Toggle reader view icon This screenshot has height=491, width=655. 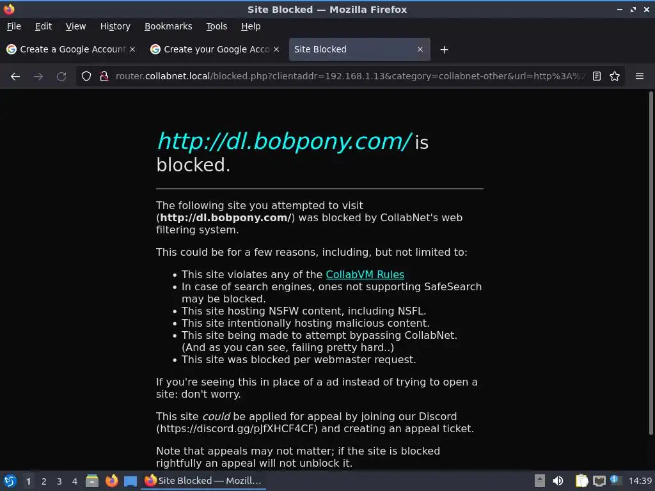(597, 77)
